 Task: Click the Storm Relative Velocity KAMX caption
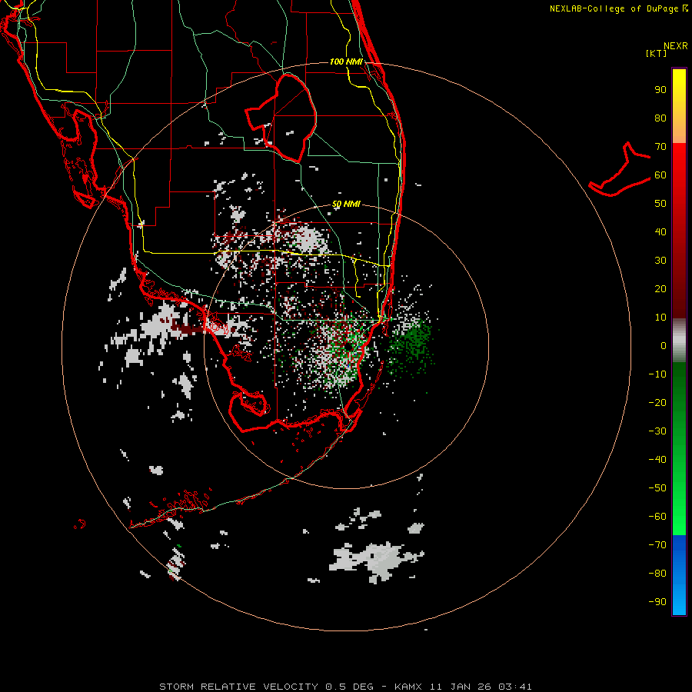(345, 687)
